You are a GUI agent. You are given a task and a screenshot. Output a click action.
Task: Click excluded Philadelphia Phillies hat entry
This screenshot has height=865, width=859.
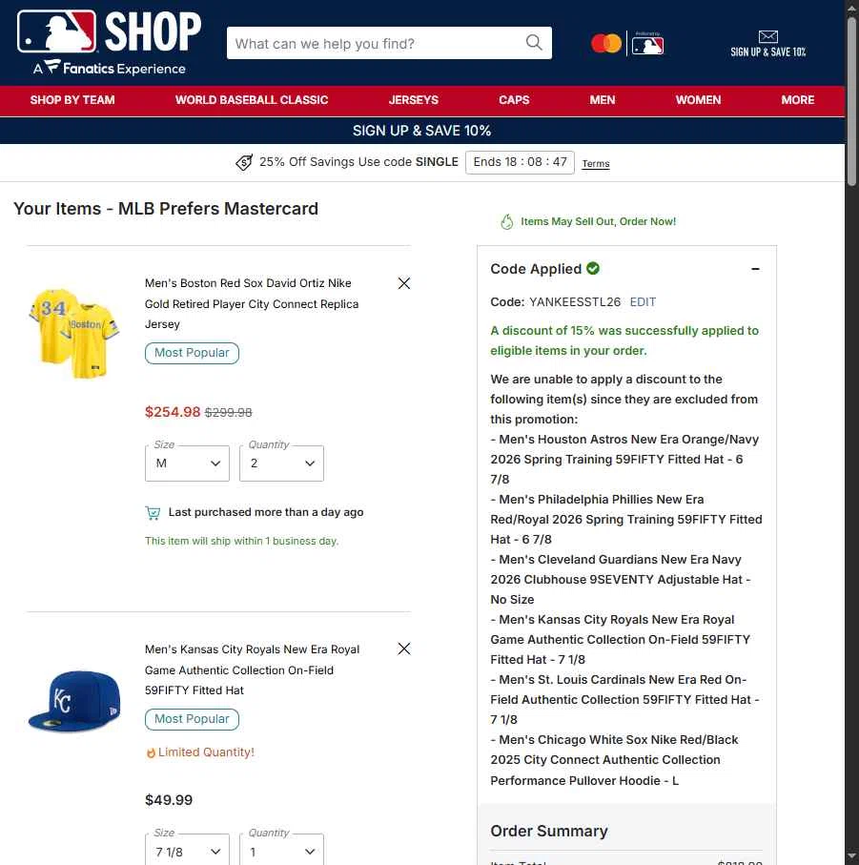pyautogui.click(x=626, y=520)
